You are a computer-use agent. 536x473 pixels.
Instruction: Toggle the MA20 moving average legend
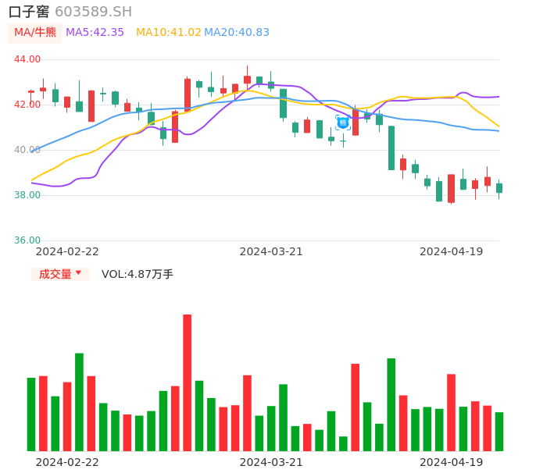click(237, 33)
